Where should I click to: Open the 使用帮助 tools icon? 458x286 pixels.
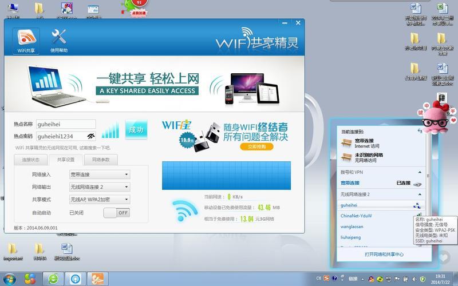pyautogui.click(x=59, y=41)
